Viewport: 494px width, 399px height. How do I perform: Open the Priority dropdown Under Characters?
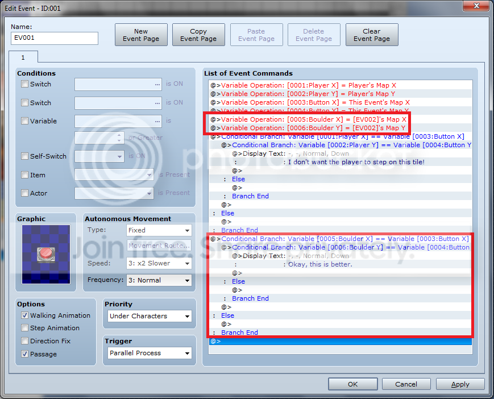coord(150,316)
